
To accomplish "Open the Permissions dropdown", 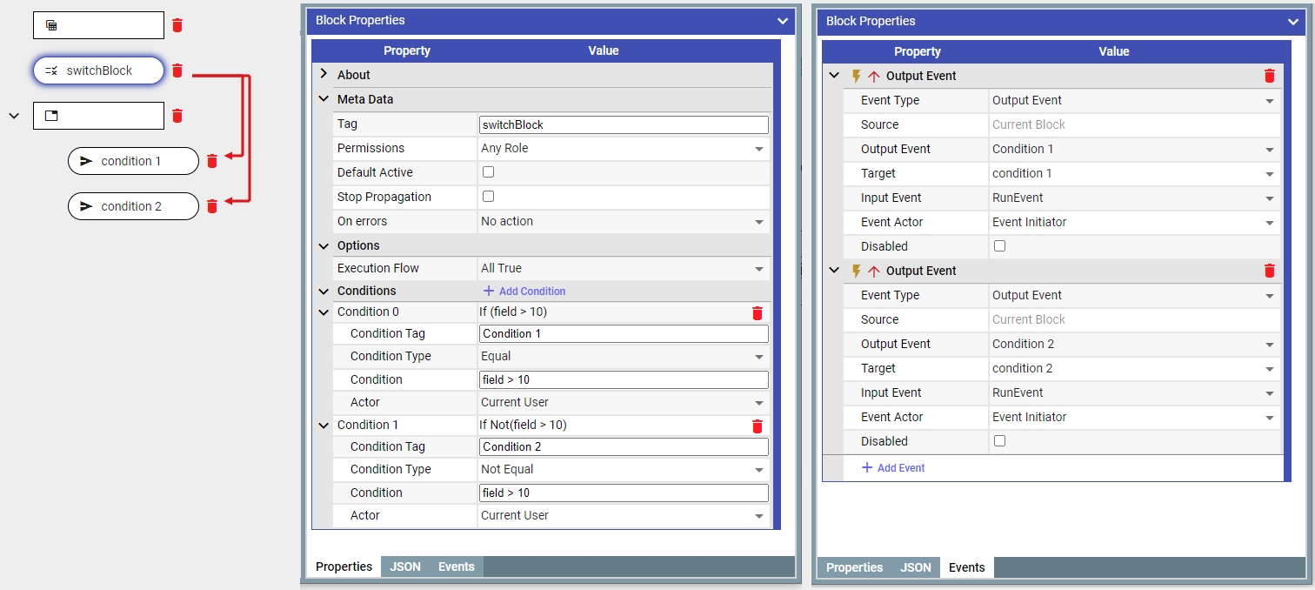I will point(622,149).
